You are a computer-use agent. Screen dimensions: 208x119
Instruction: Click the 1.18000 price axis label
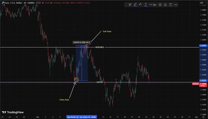point(203,10)
